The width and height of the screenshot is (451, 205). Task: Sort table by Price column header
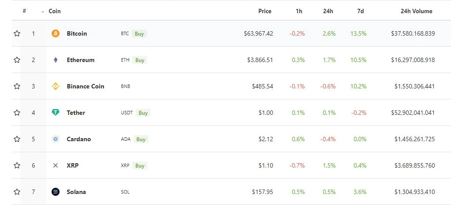coord(265,11)
